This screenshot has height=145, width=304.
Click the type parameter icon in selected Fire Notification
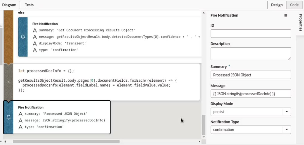[x=21, y=127]
